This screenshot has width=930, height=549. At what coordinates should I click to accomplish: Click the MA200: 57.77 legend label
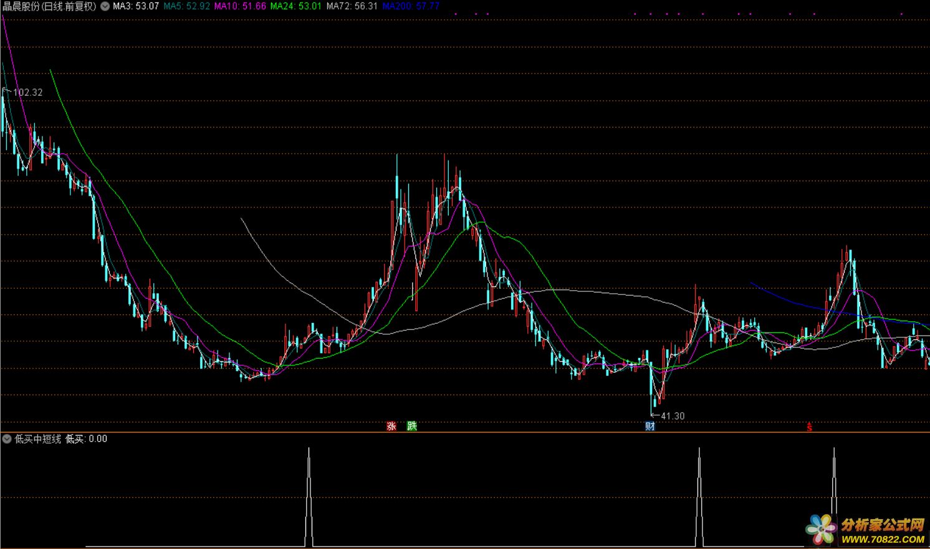411,6
